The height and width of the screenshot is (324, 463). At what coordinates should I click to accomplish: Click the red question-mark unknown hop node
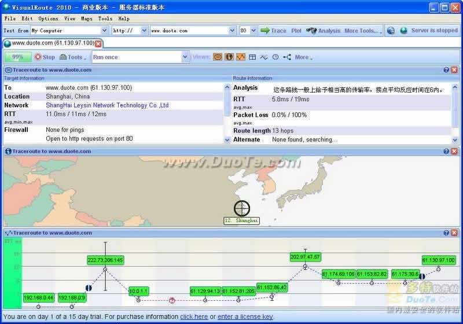click(172, 300)
